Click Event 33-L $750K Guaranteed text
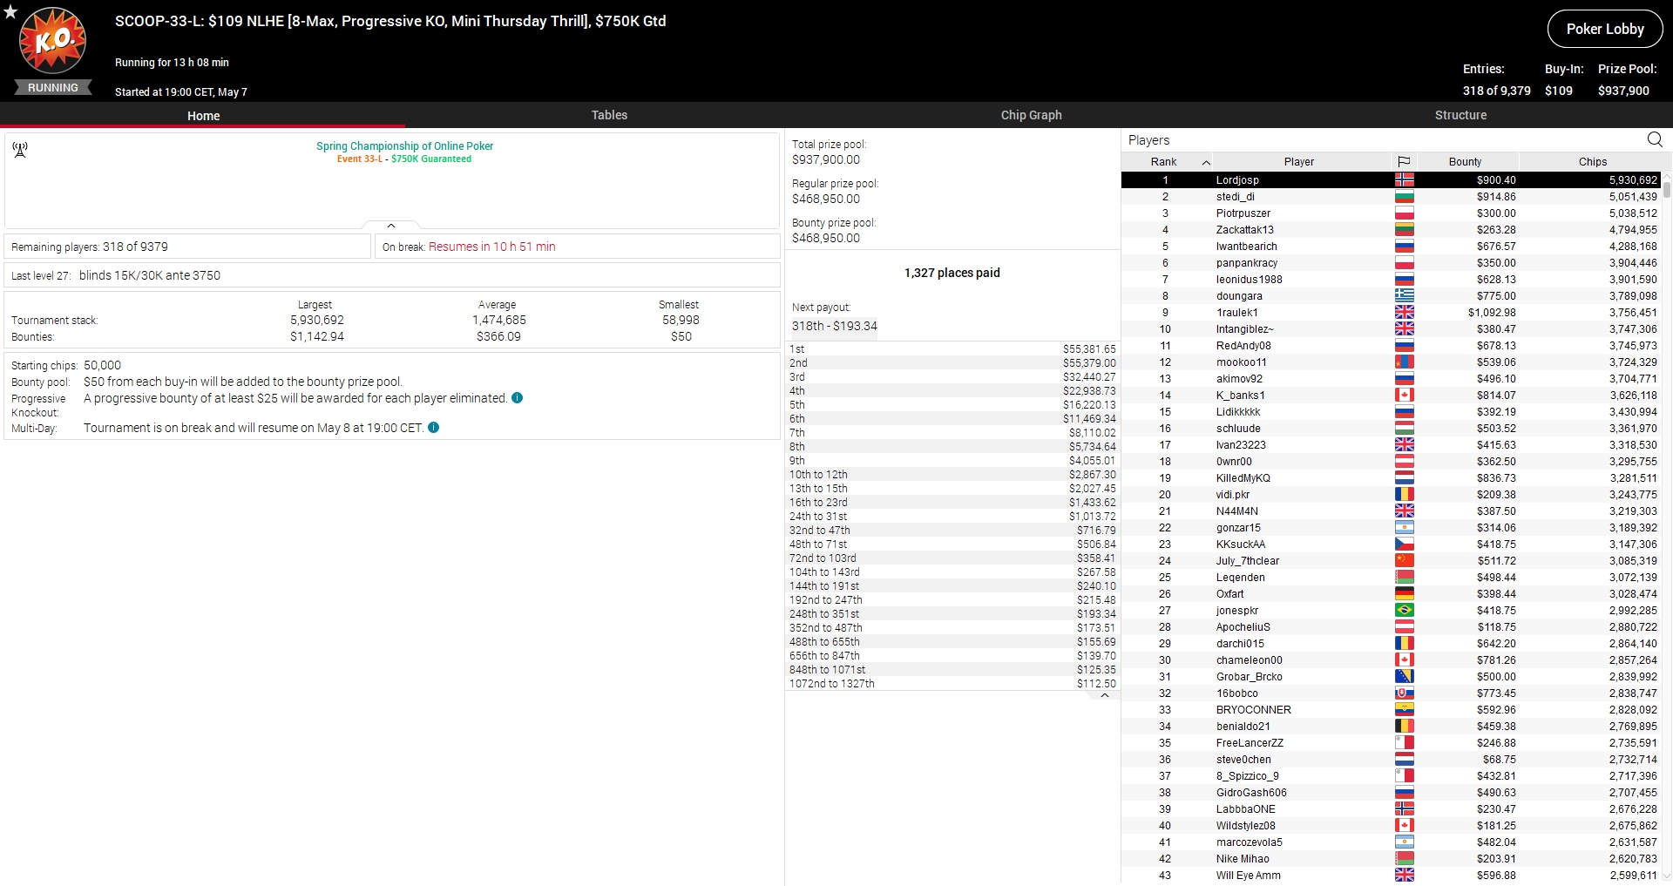Screen dimensions: 1673x886 (404, 159)
